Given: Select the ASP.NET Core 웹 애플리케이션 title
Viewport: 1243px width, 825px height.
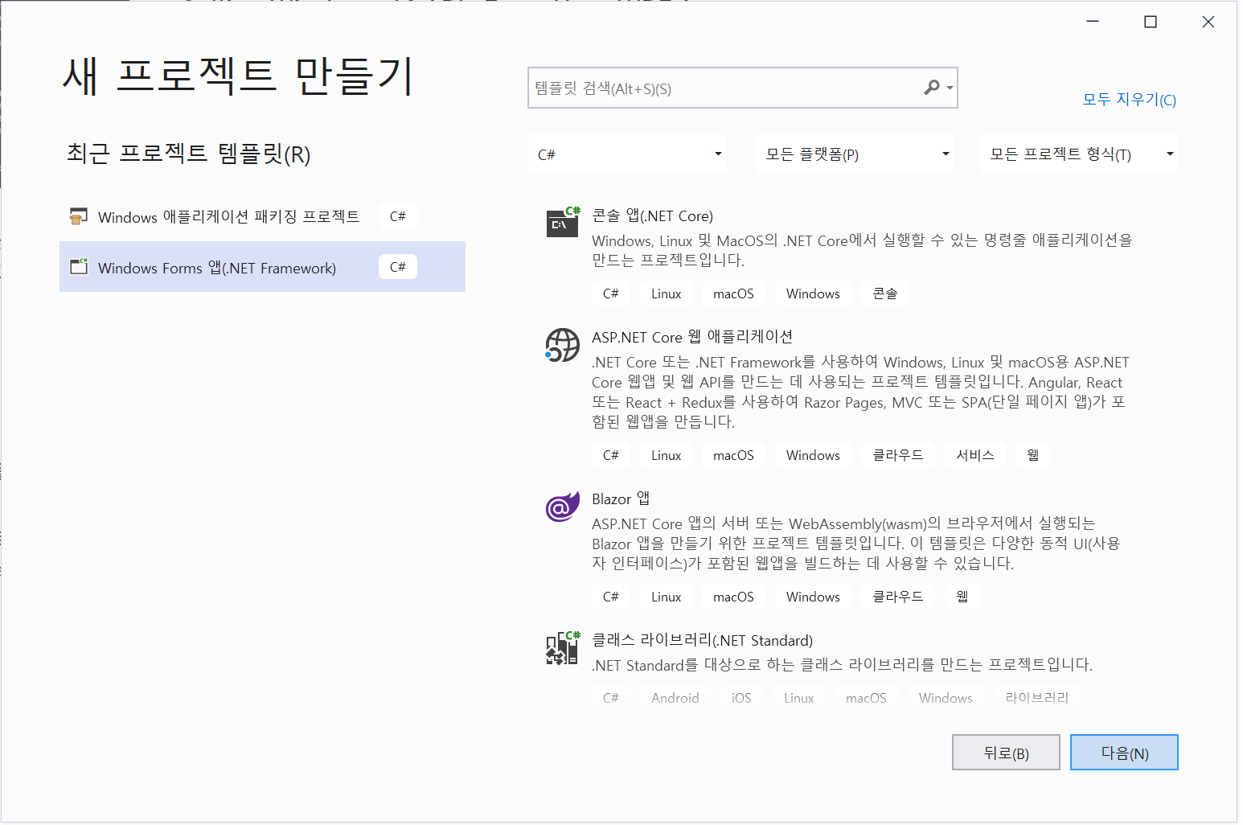Looking at the screenshot, I should tap(692, 336).
